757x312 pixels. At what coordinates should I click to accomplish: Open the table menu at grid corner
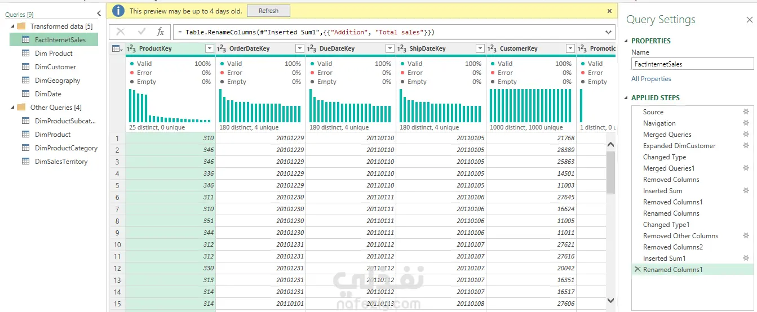[x=117, y=49]
